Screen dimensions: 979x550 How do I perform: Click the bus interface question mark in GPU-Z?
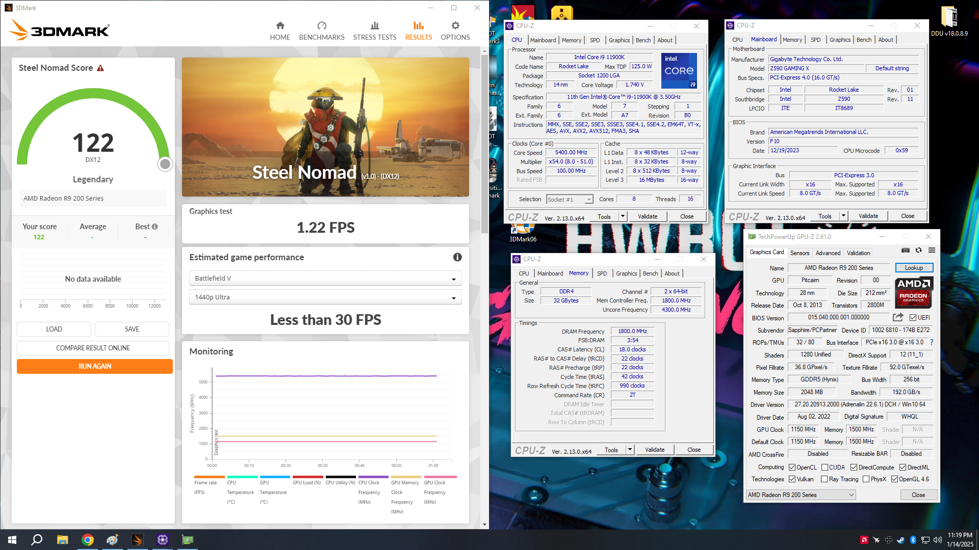932,342
